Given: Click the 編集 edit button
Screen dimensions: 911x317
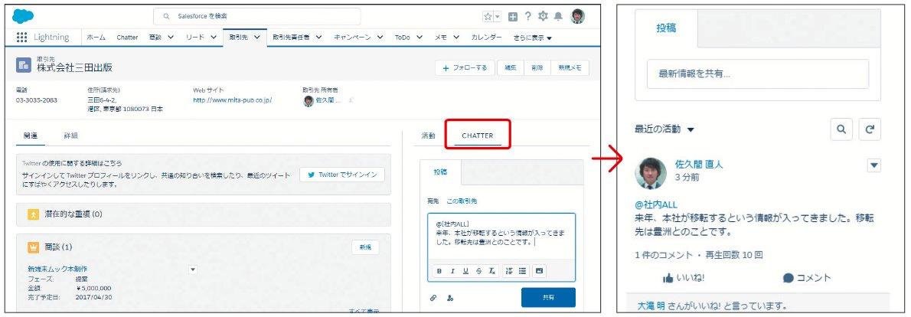Looking at the screenshot, I should coord(510,68).
